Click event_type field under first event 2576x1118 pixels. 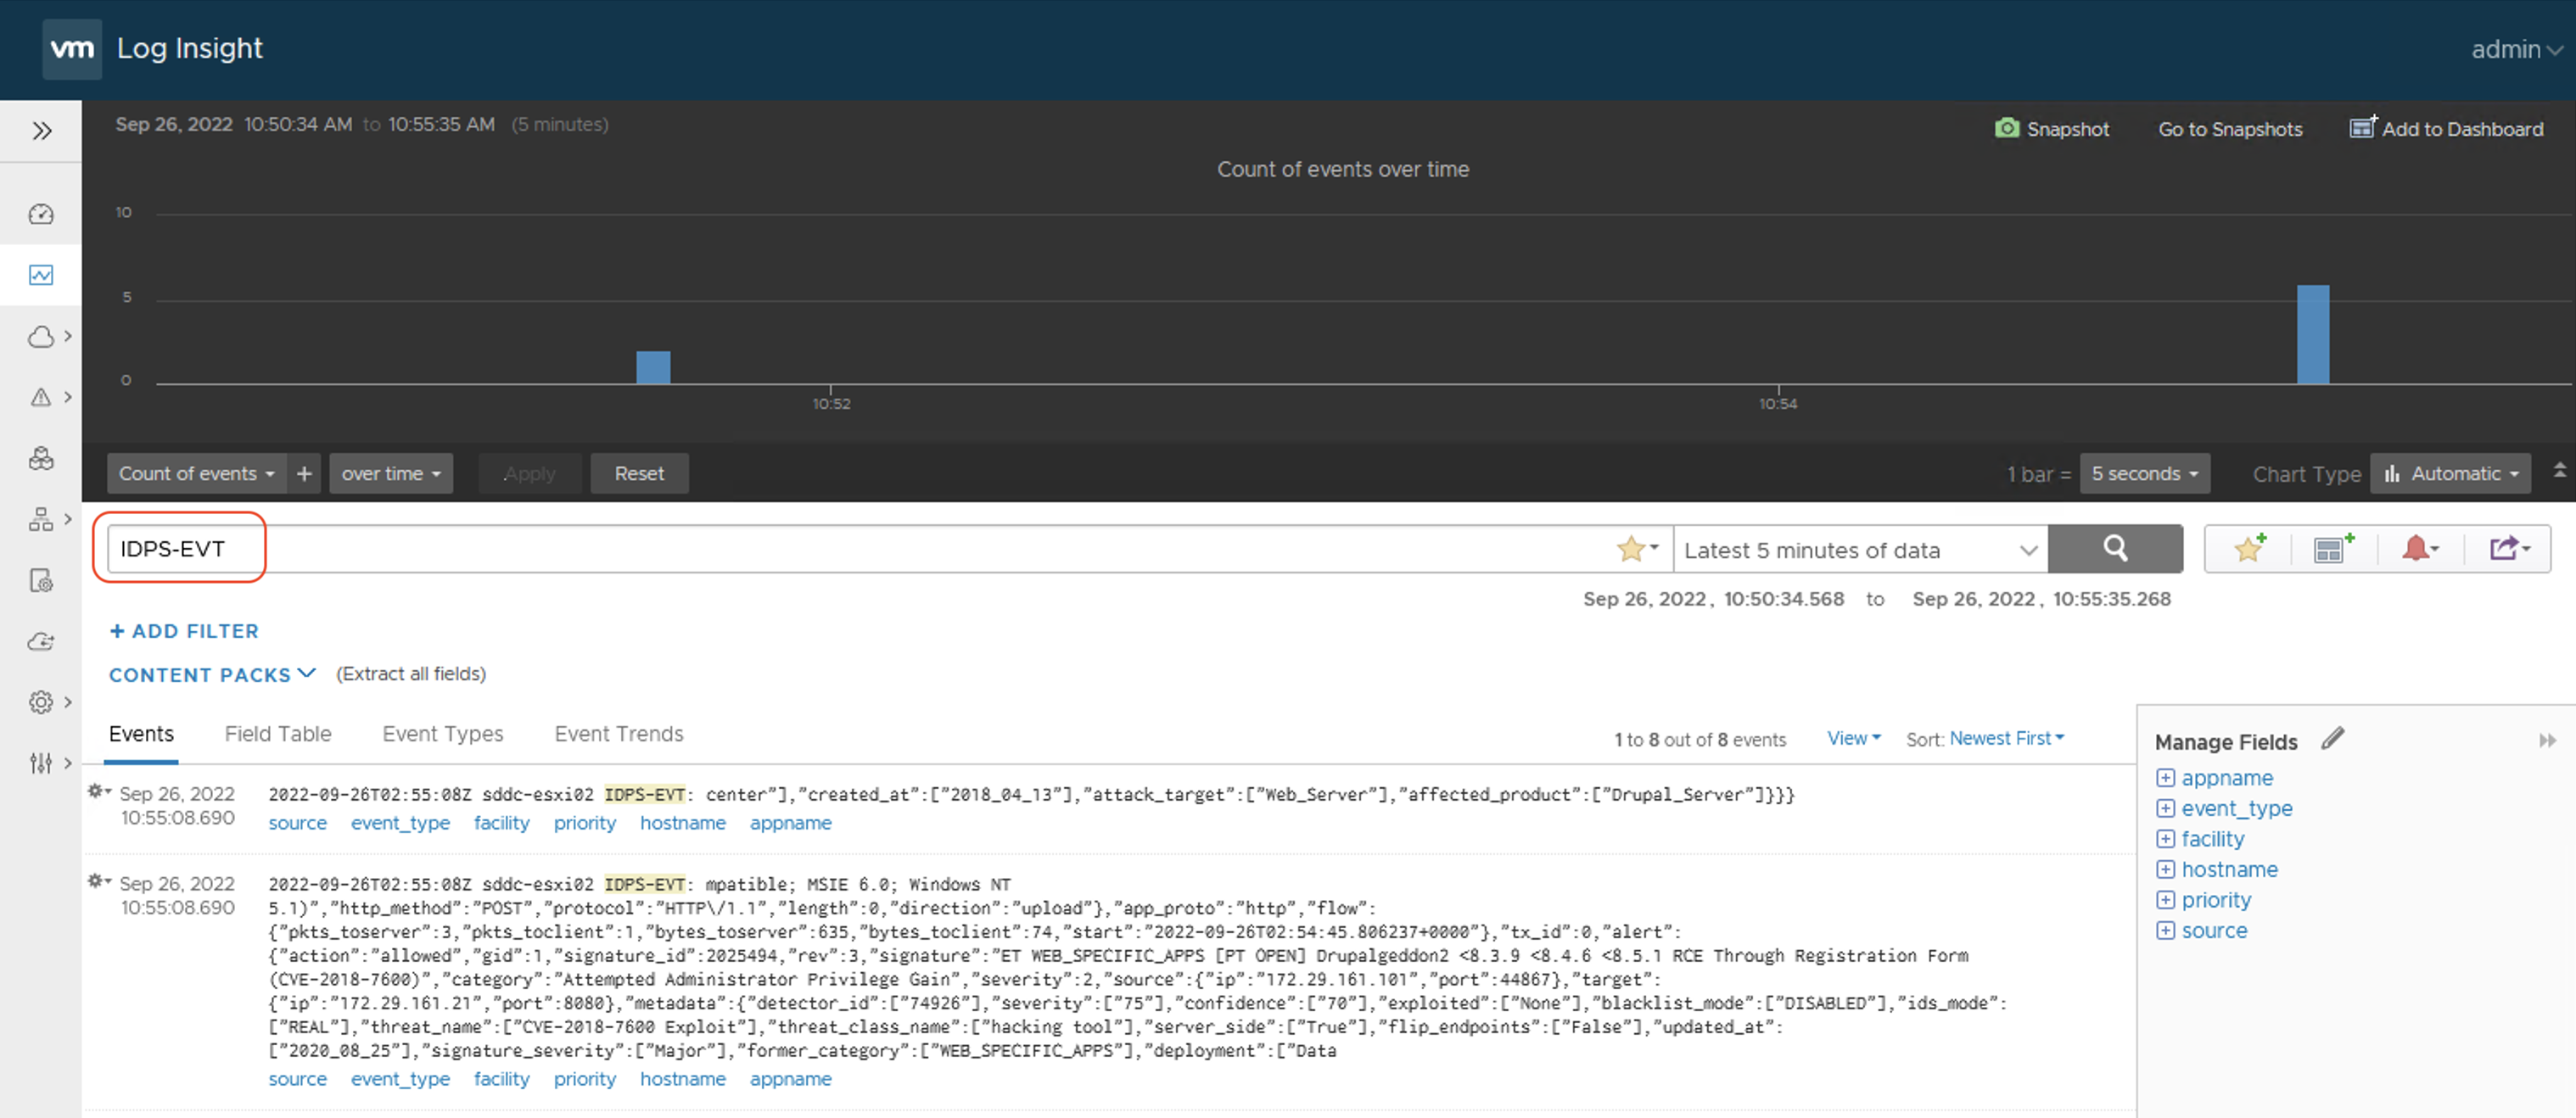pyautogui.click(x=400, y=823)
